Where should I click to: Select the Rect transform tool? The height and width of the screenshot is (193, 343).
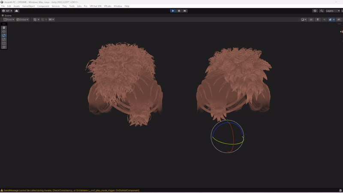4,43
